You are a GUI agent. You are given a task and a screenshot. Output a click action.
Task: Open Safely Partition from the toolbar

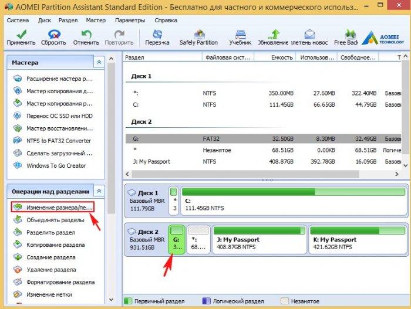pyautogui.click(x=198, y=38)
